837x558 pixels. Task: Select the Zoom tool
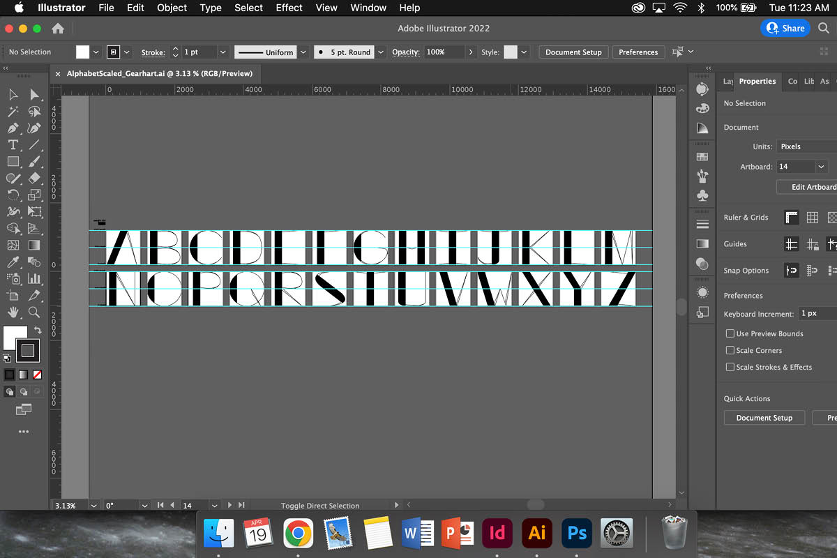tap(34, 312)
